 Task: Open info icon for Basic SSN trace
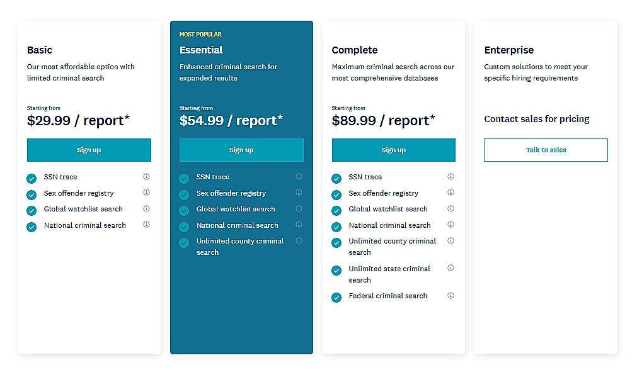point(146,176)
